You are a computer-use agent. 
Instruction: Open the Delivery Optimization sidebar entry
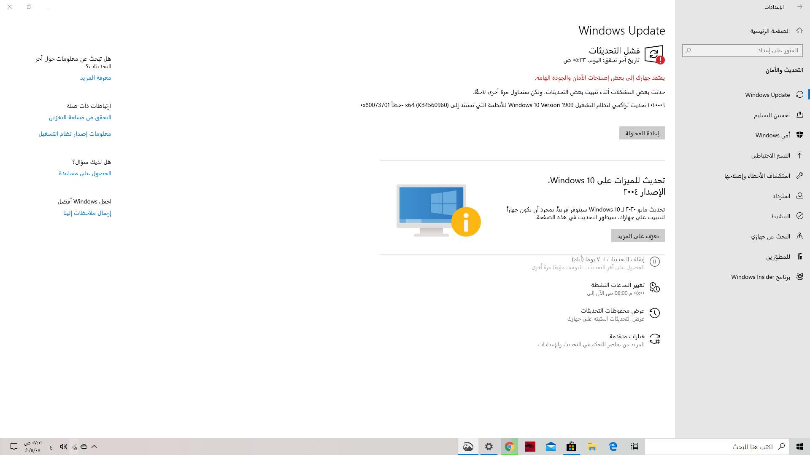point(772,115)
